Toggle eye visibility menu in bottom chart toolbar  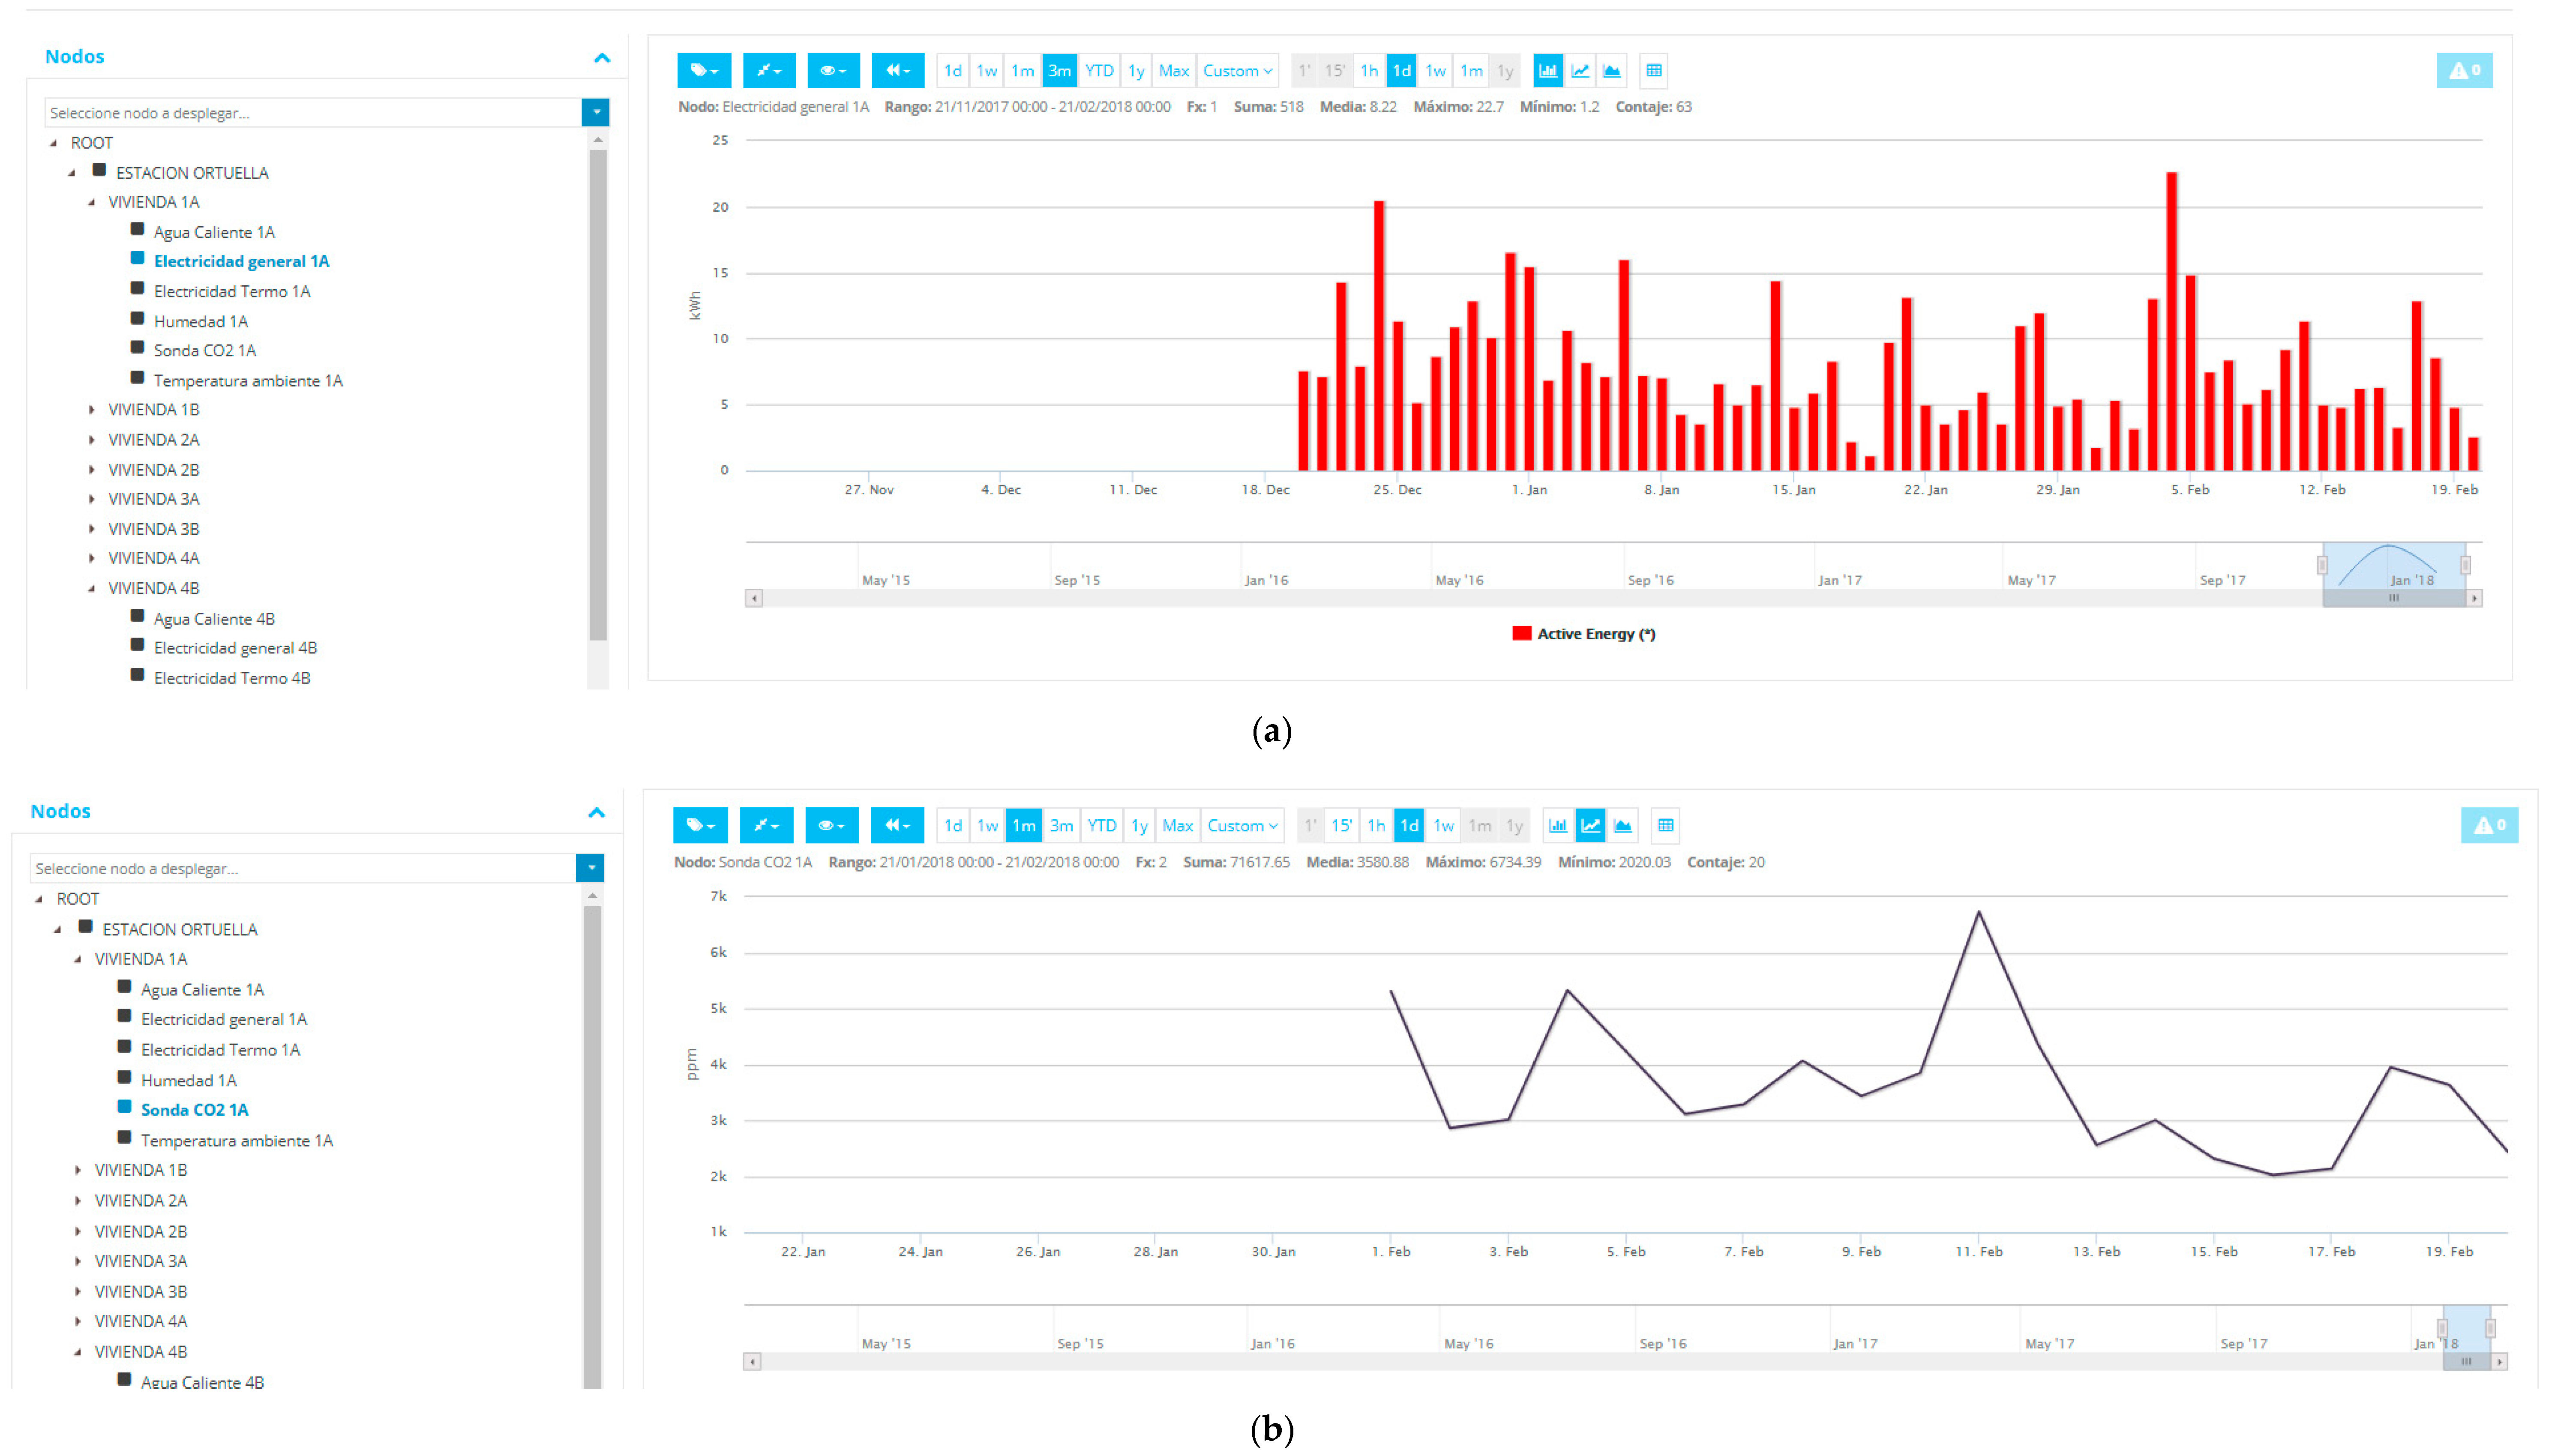point(831,825)
